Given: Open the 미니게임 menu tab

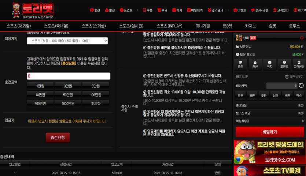Looking at the screenshot, I should coord(203,26).
